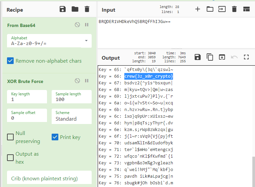Edit the Sample length field
The width and height of the screenshot is (255, 187).
click(x=72, y=97)
